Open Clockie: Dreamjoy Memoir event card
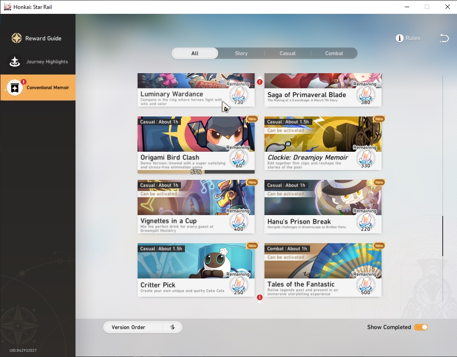This screenshot has height=357, width=457. (x=323, y=143)
